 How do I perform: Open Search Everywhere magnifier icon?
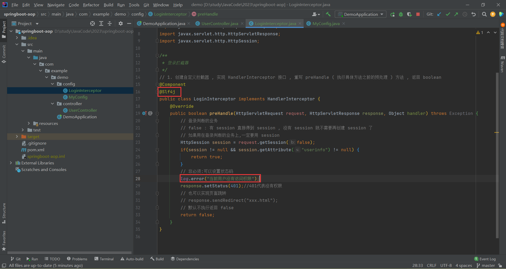tap(484, 14)
